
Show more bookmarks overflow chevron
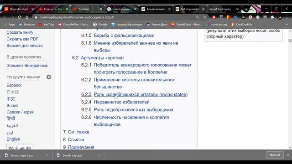(x=287, y=25)
